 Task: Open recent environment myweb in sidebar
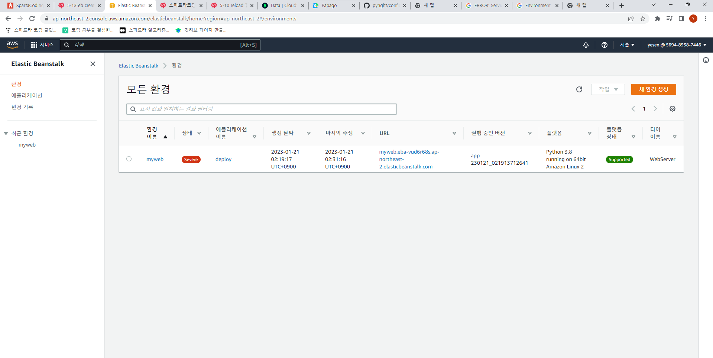point(27,145)
